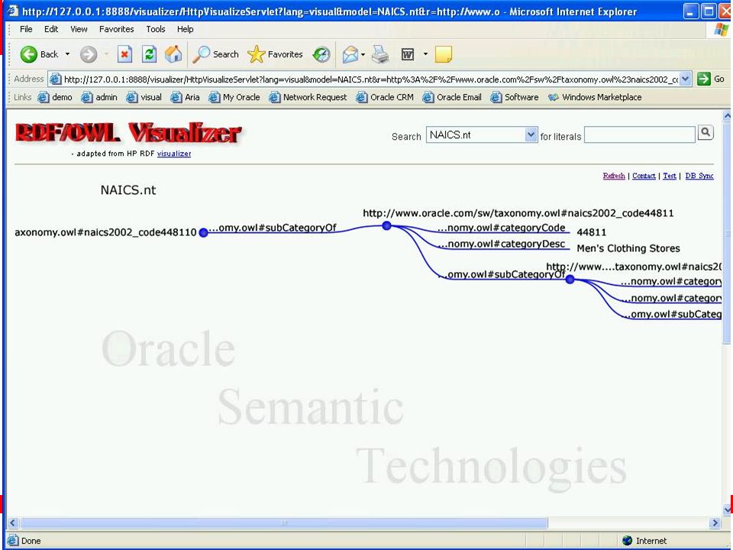Open the visual links shortcut
This screenshot has width=733, height=550.
(144, 97)
